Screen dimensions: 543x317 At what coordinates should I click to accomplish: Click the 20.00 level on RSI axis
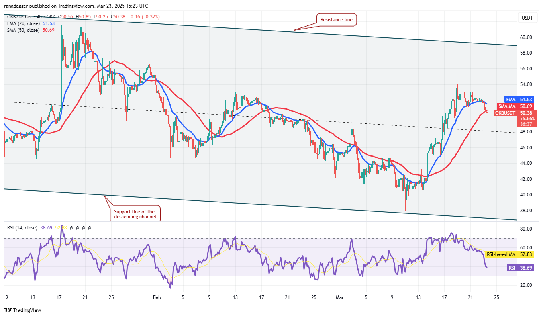(527, 285)
